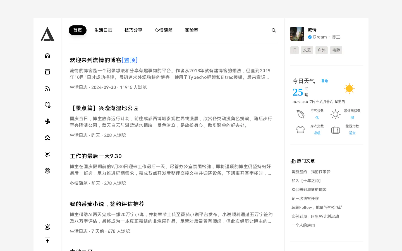Click the sun icon in the weather widget

(x=349, y=89)
